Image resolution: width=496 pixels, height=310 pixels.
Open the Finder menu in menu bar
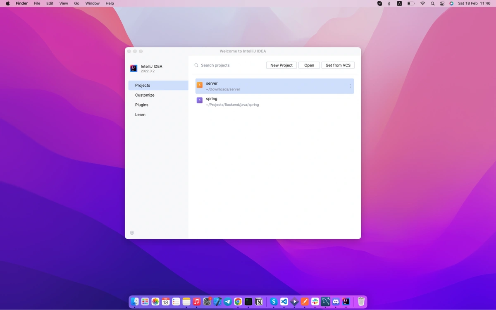pyautogui.click(x=22, y=3)
